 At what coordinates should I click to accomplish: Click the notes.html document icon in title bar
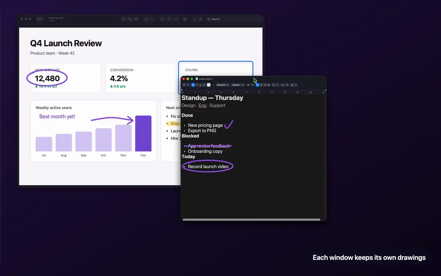tap(197, 79)
